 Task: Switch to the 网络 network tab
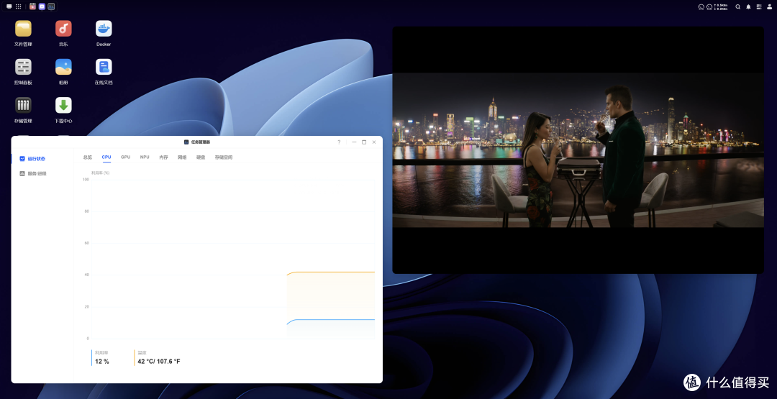click(182, 157)
